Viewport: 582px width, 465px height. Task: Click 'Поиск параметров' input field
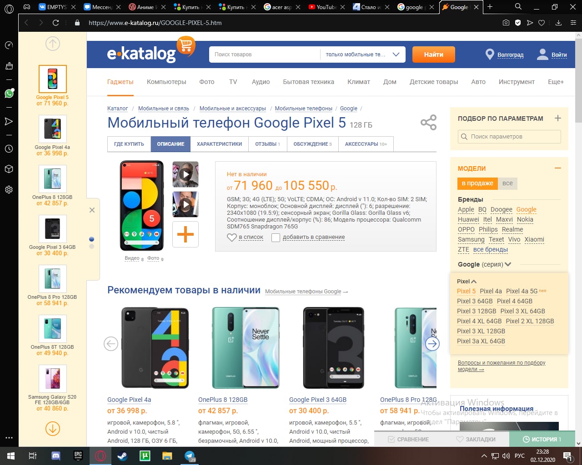pos(509,137)
